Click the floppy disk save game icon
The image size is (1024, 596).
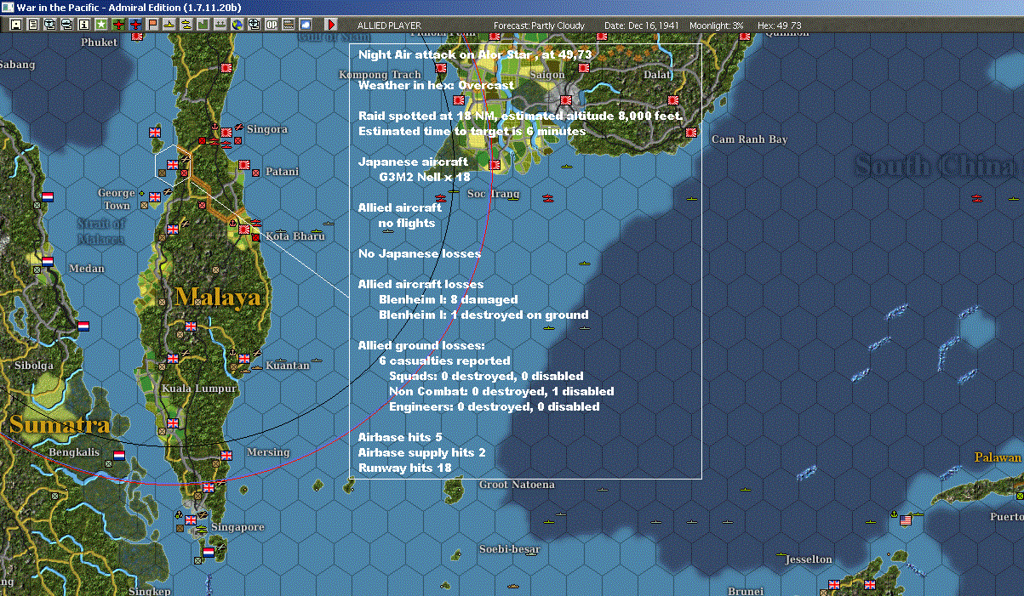(x=16, y=26)
